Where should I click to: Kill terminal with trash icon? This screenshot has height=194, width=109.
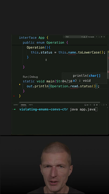(x=97, y=105)
